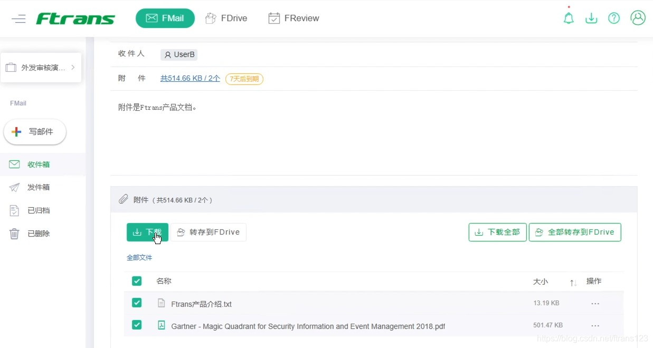Click 下载全部 download all button
Image resolution: width=653 pixels, height=348 pixels.
(497, 232)
